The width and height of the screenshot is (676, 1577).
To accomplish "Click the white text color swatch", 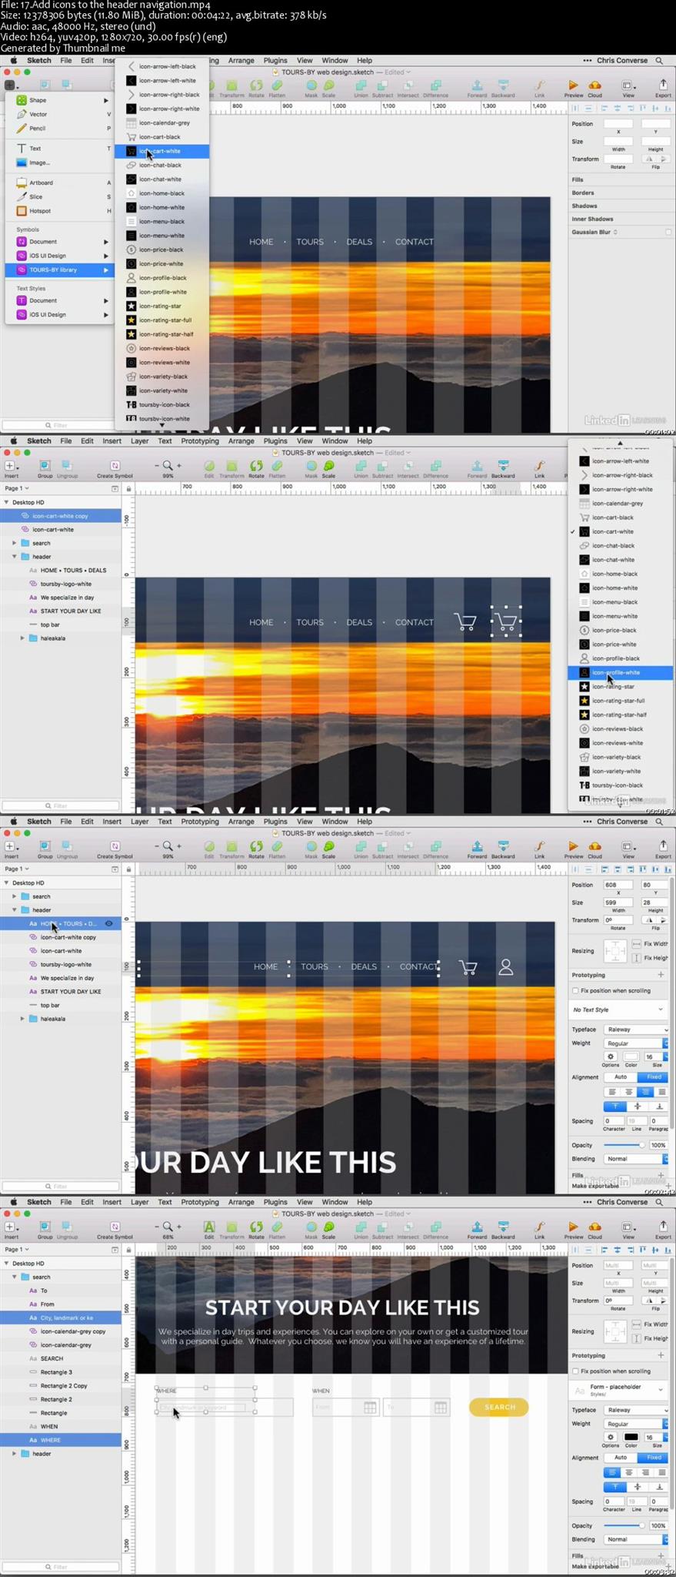I will [631, 1056].
